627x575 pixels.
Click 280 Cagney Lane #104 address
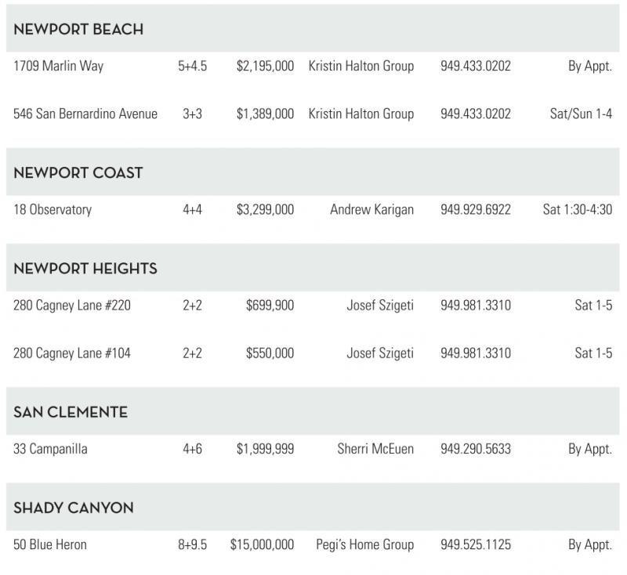point(72,353)
